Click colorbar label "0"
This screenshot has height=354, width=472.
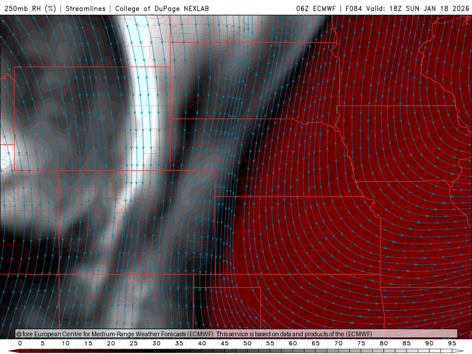pyautogui.click(x=20, y=343)
